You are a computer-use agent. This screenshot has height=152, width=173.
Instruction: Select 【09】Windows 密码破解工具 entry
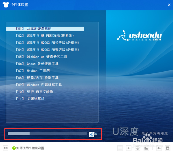[39, 85]
